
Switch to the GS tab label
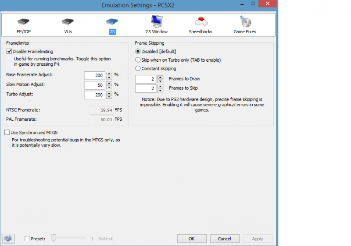112,32
